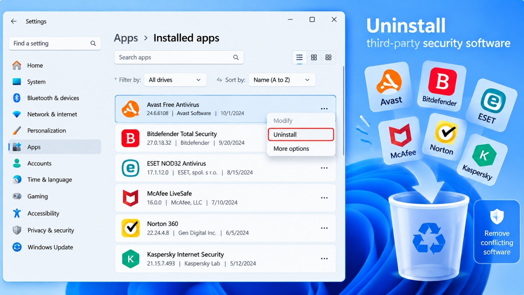
Task: Click the Kaspersky tile in the graphic
Action: [482, 160]
